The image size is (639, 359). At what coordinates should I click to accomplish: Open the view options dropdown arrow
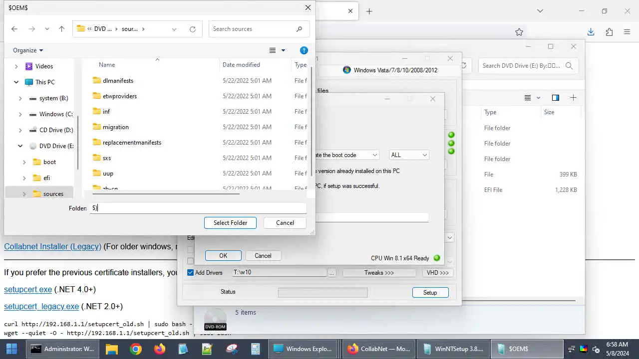click(283, 50)
